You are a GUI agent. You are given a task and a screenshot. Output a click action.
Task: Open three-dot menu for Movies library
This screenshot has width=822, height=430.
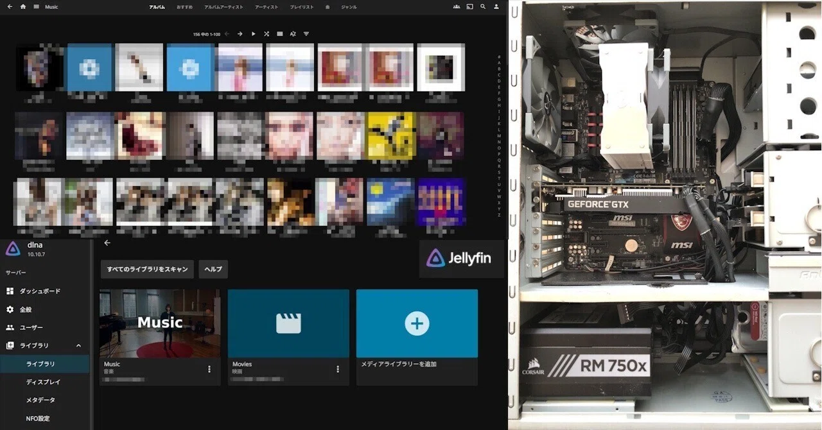pos(338,369)
